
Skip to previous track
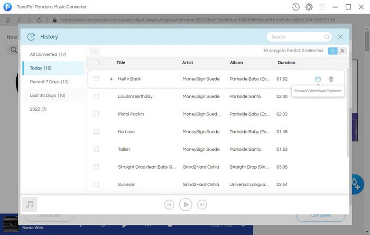point(169,204)
